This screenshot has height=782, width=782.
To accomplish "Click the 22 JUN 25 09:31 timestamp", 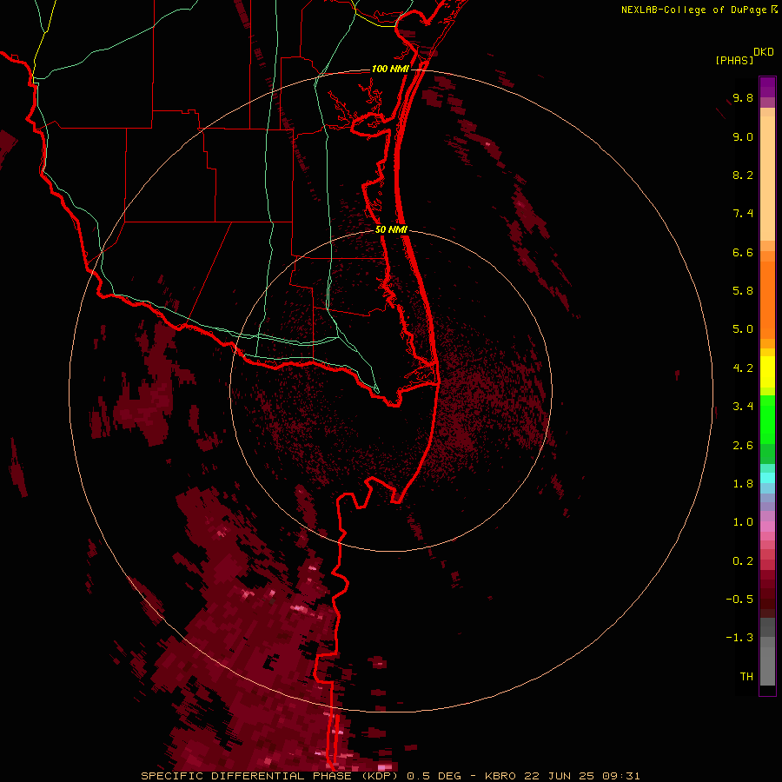I will pyautogui.click(x=582, y=776).
